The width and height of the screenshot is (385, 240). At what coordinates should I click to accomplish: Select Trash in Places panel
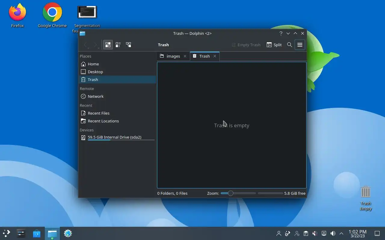pos(117,79)
